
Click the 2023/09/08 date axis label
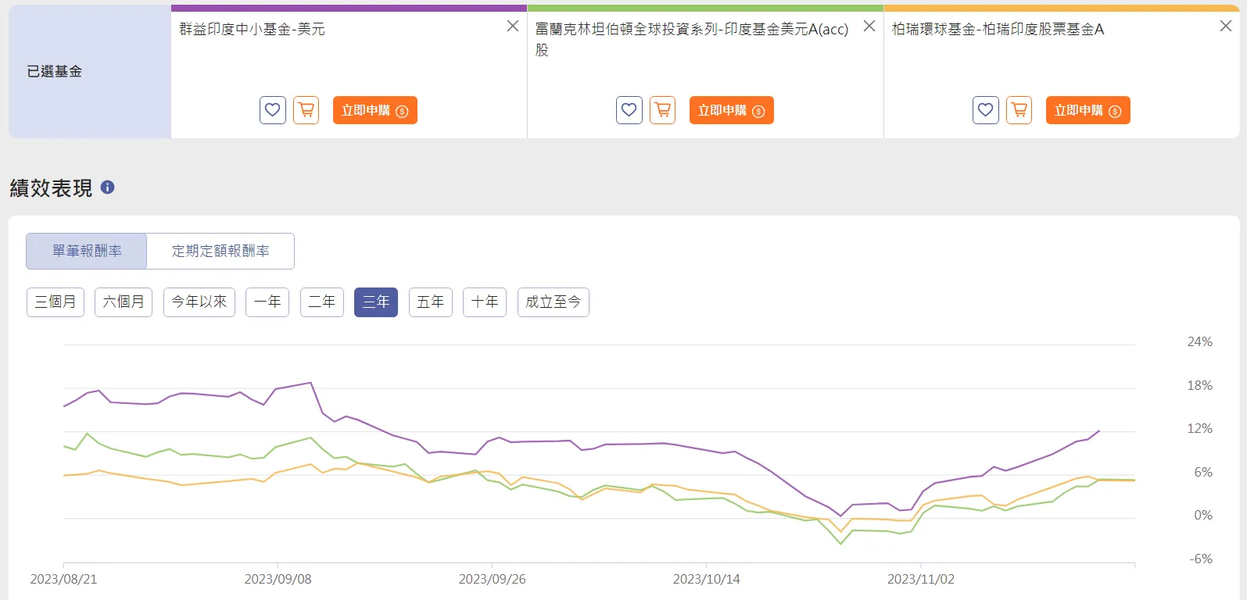point(278,580)
